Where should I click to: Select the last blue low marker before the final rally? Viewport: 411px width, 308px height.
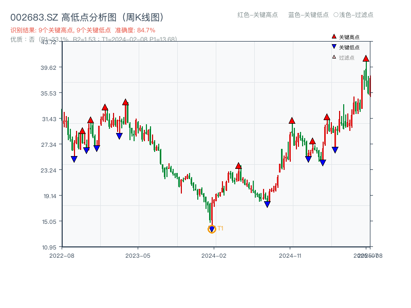click(335, 150)
